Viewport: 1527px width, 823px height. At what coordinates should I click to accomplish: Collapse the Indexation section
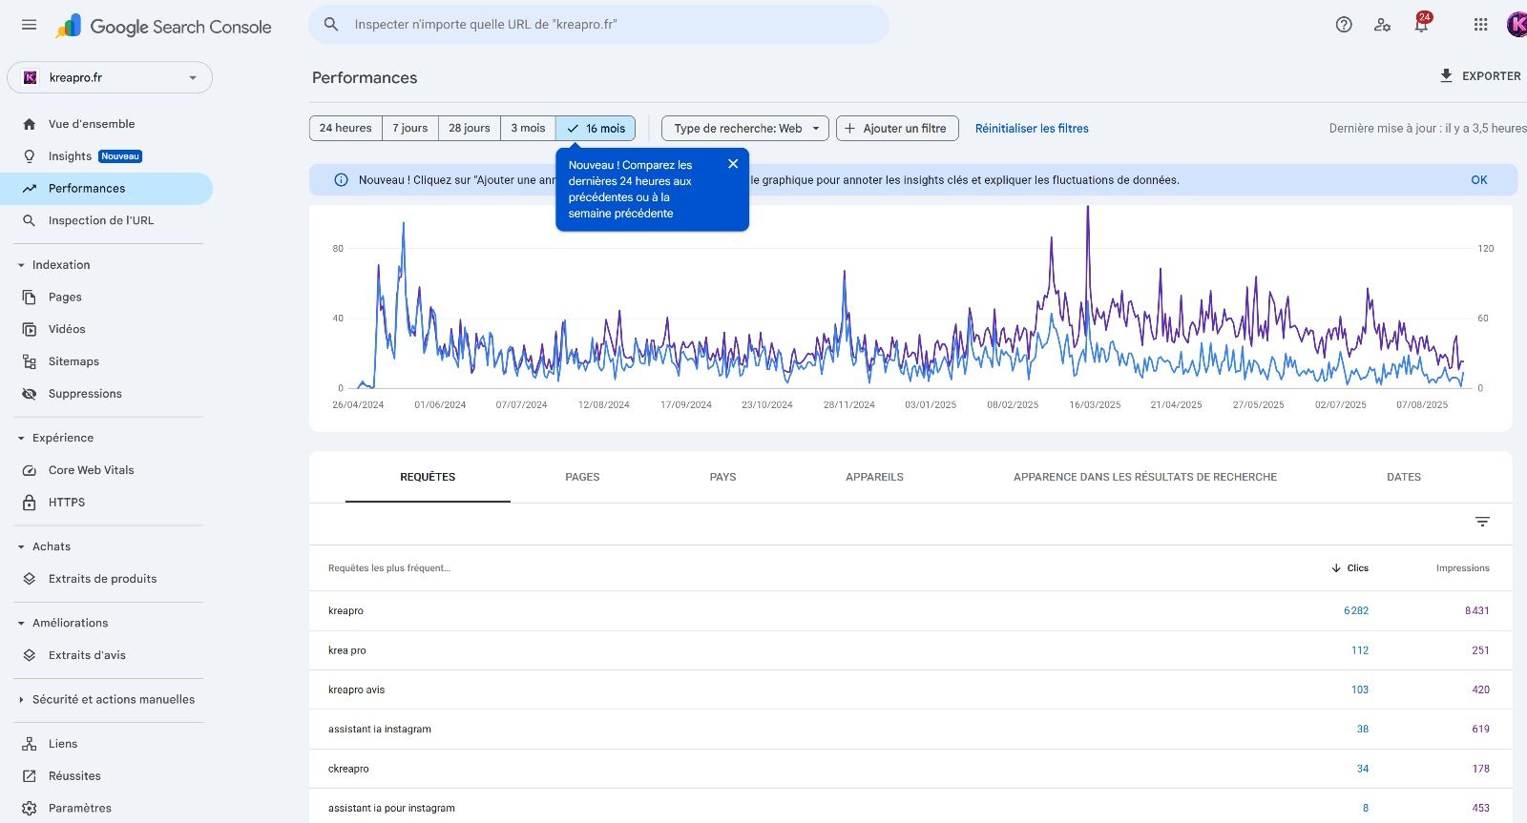pyautogui.click(x=54, y=265)
